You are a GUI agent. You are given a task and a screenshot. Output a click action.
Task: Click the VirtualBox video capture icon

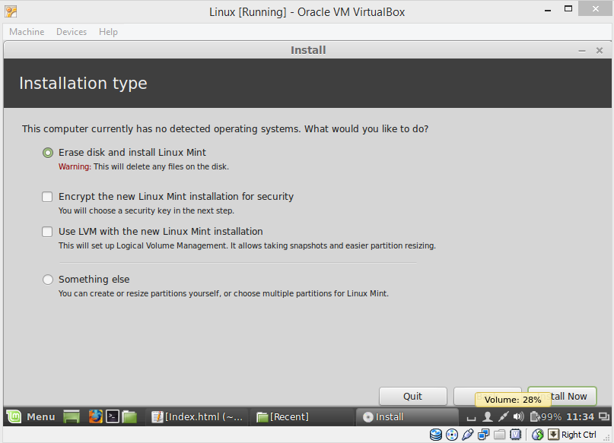point(516,435)
